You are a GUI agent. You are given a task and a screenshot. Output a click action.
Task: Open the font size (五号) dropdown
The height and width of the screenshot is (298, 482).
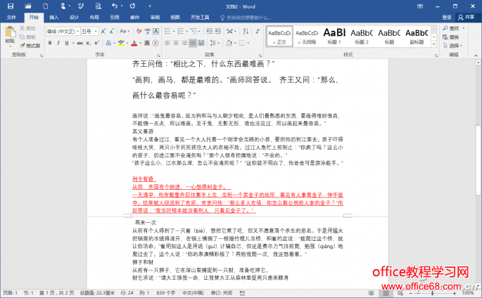pyautogui.click(x=91, y=31)
